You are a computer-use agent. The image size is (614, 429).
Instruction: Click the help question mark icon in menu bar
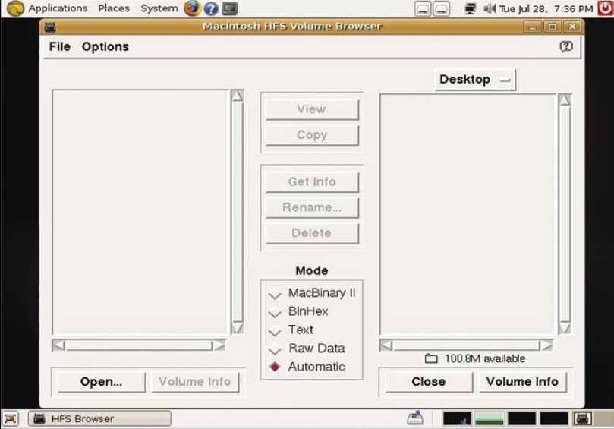click(x=565, y=46)
